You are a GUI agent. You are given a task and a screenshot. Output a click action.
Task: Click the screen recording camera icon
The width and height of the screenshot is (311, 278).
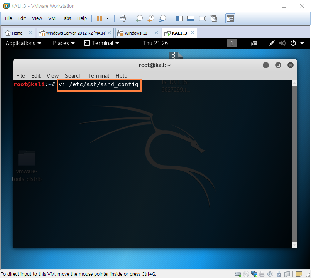[x=254, y=43]
